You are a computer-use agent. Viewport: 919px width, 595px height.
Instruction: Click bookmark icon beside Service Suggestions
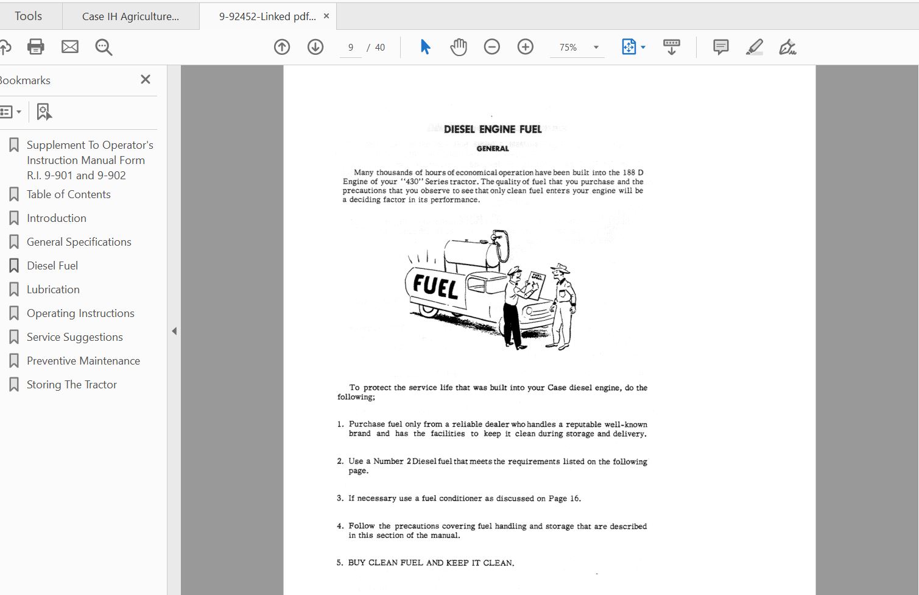point(14,337)
